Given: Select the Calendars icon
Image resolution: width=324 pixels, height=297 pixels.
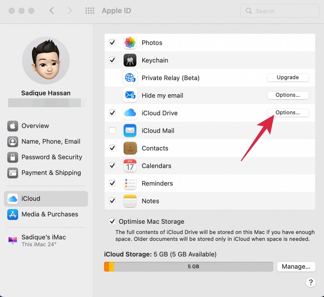Looking at the screenshot, I should pyautogui.click(x=130, y=165).
